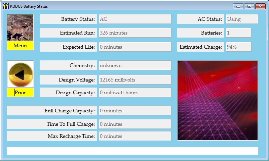Minimize the KUDUS Battery Status window

[238, 6]
